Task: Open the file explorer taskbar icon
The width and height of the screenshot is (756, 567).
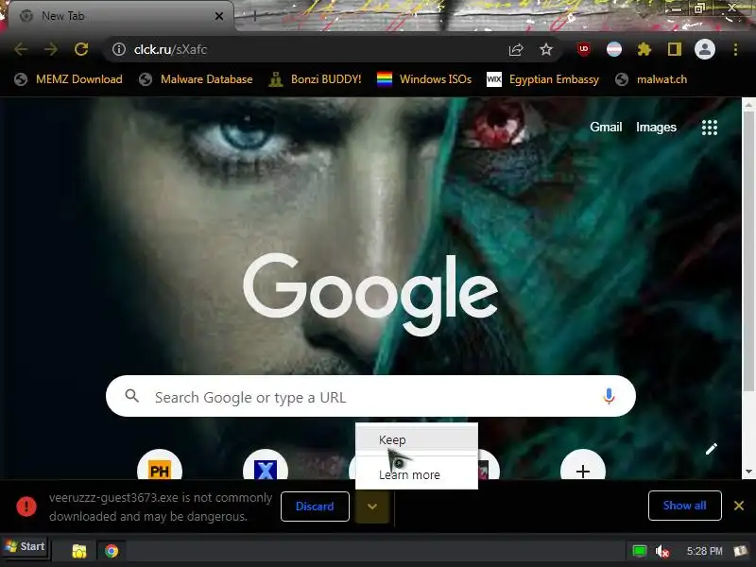Action: pos(79,551)
